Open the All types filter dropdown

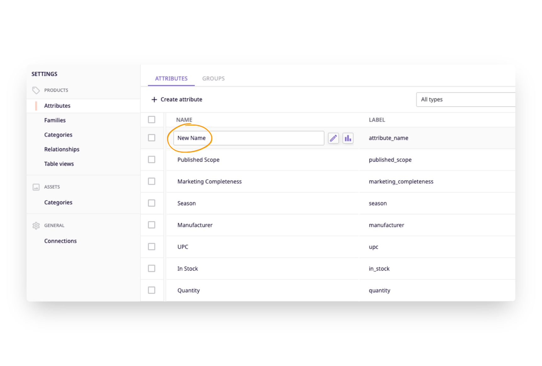465,99
